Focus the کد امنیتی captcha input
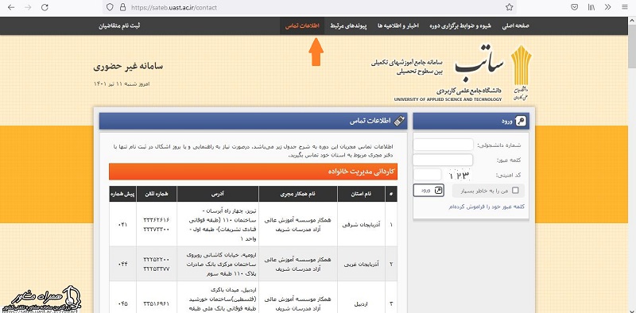The width and height of the screenshot is (636, 313). [427, 175]
